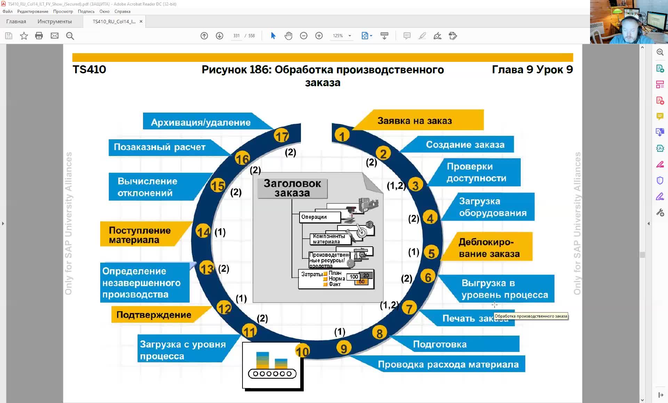Expand the left navigation pane arrow
668x403 pixels.
pyautogui.click(x=3, y=223)
